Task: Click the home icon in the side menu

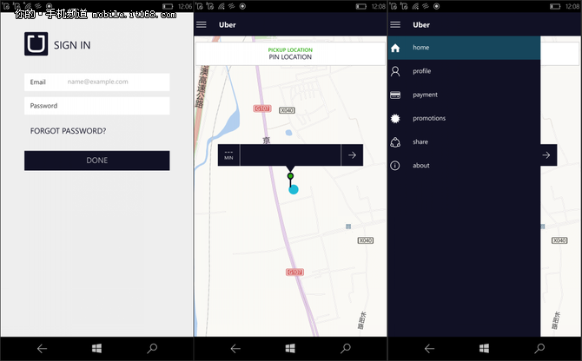Action: click(396, 48)
